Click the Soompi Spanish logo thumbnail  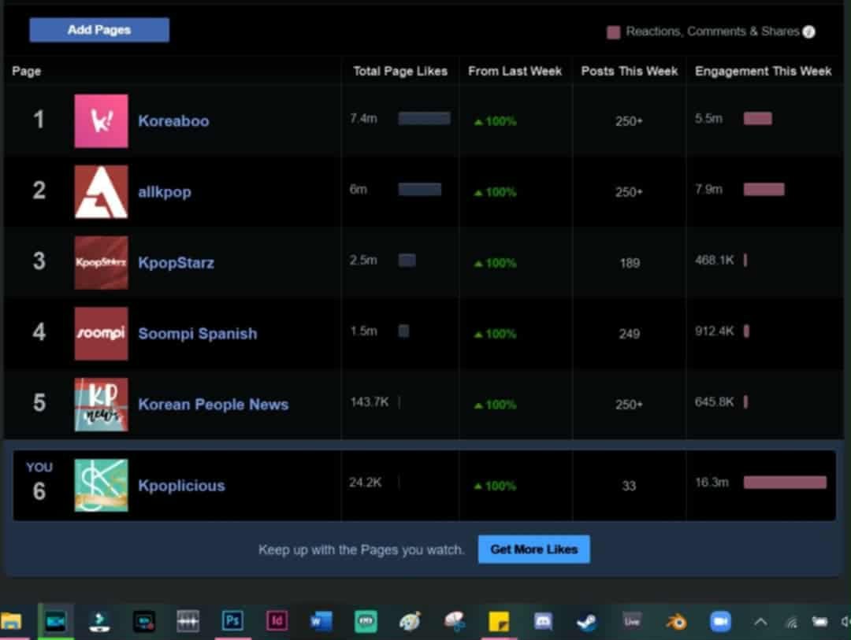tap(102, 334)
